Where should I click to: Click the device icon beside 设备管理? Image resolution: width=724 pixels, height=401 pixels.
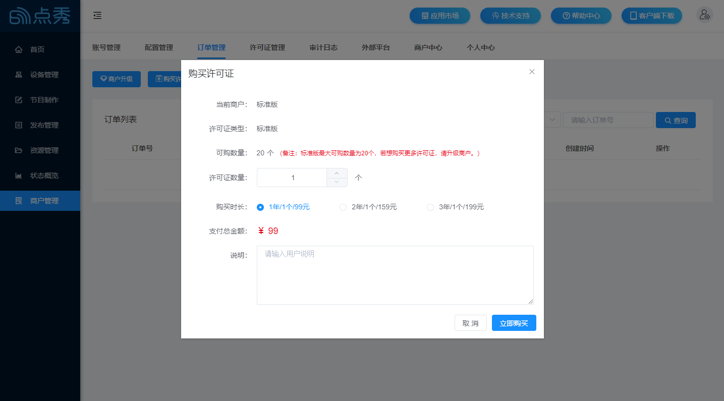(19, 75)
